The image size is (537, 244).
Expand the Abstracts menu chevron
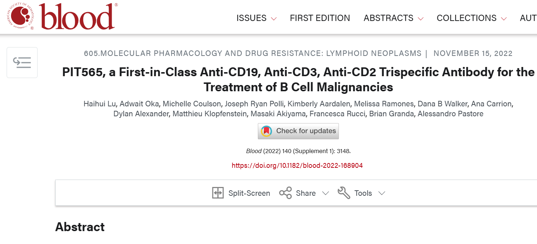421,18
